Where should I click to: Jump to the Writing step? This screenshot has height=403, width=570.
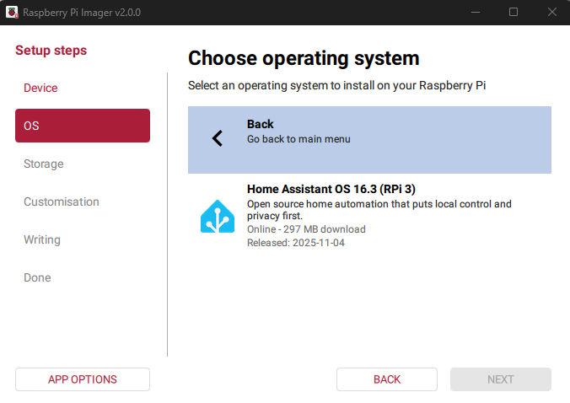[42, 239]
